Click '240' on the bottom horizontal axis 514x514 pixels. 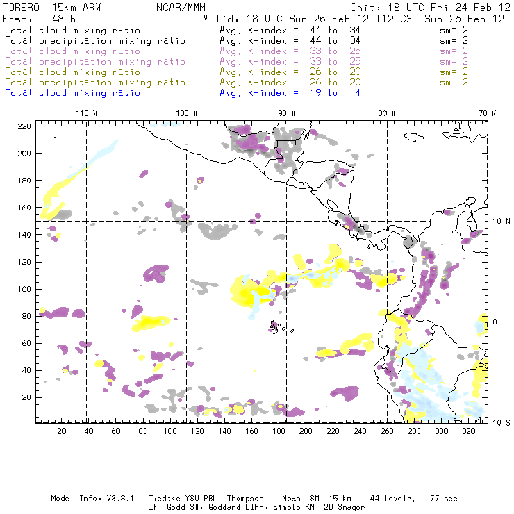click(360, 431)
